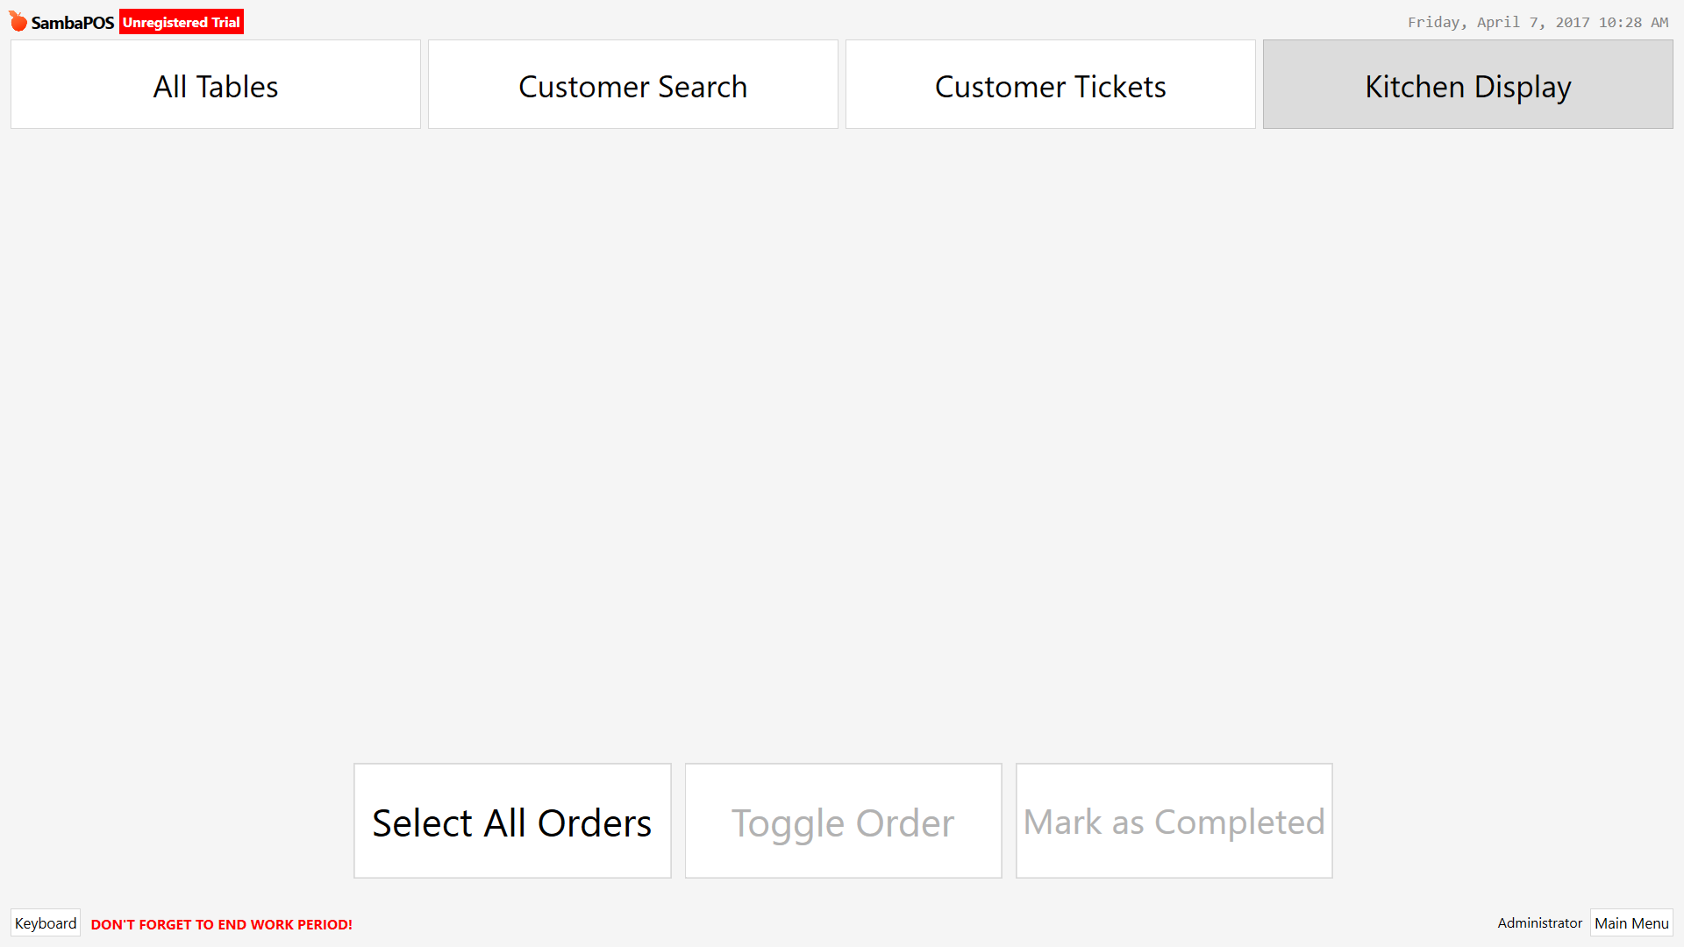This screenshot has height=947, width=1684.
Task: Click the empty kitchen orders area
Action: click(842, 443)
